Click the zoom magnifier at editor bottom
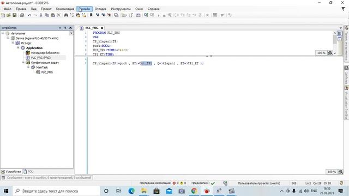 tap(340, 172)
